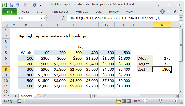Customize Quick Access Toolbar dropdown
The width and height of the screenshot is (185, 106).
(x=40, y=5)
